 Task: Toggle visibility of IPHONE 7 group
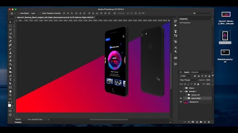(x=181, y=92)
